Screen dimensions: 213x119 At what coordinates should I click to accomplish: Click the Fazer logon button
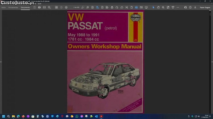pyautogui.click(x=205, y=7)
